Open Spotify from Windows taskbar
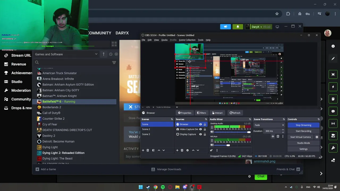 click(x=163, y=187)
